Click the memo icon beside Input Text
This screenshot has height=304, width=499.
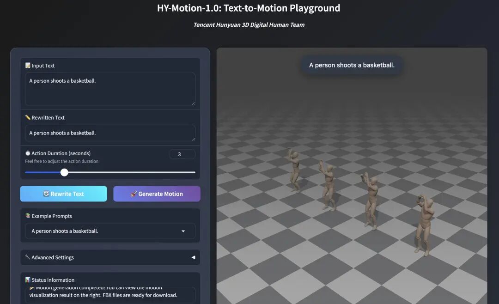click(x=28, y=65)
